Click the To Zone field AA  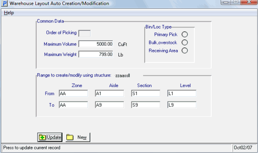73,105
